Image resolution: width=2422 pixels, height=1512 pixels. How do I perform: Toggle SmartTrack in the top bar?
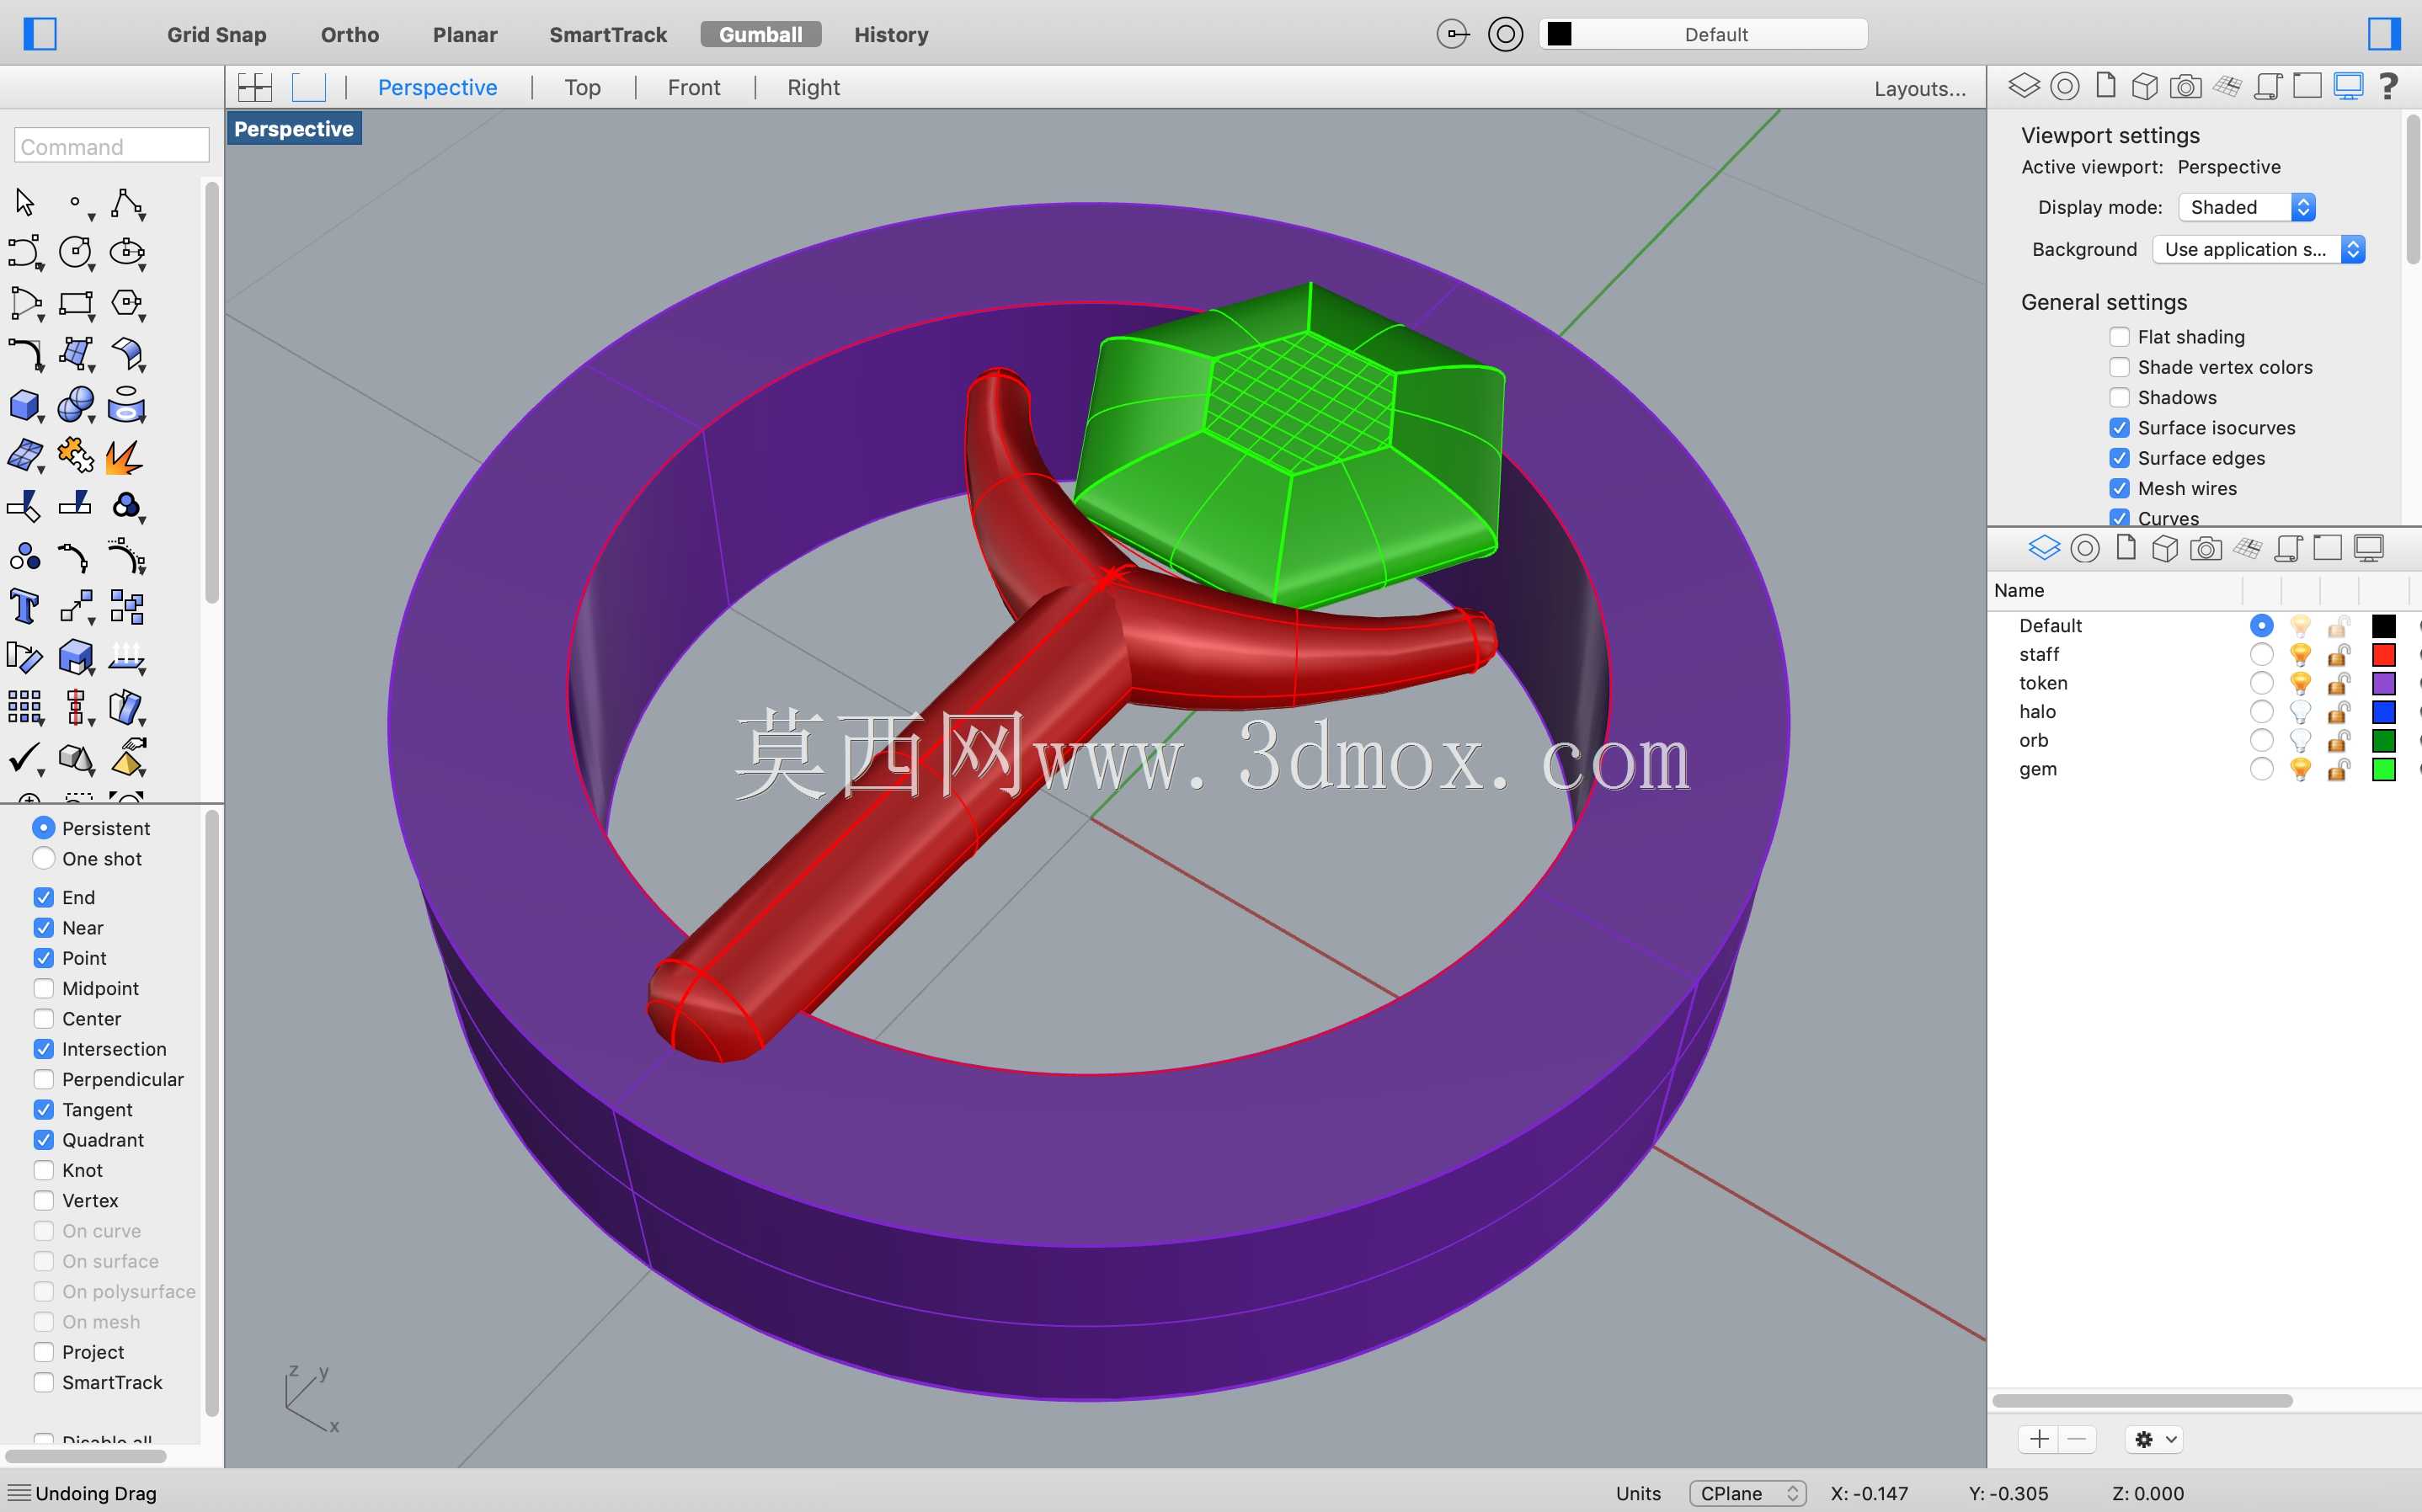click(608, 34)
